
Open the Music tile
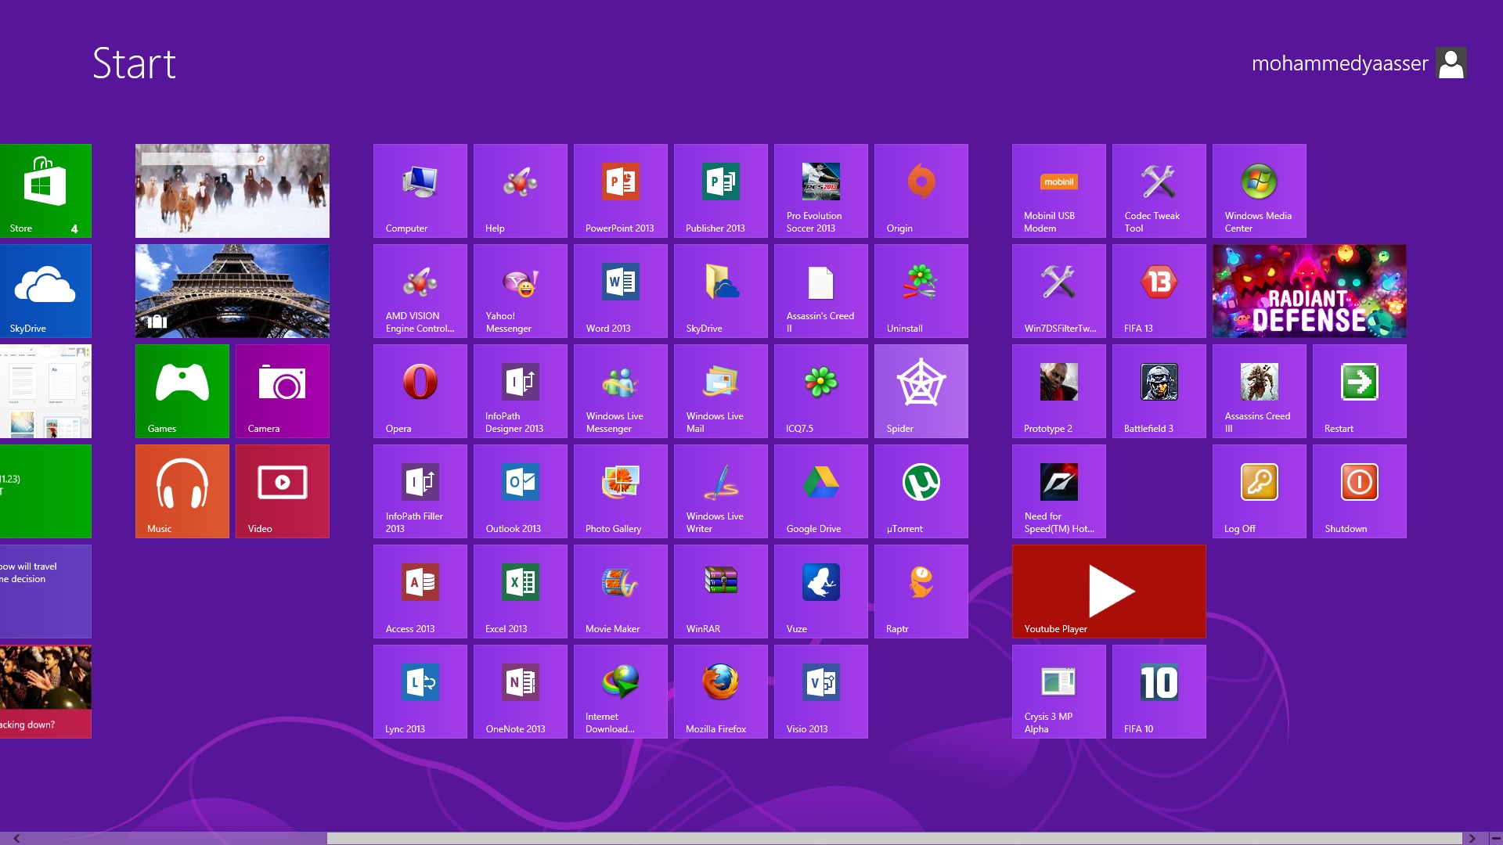pos(182,491)
